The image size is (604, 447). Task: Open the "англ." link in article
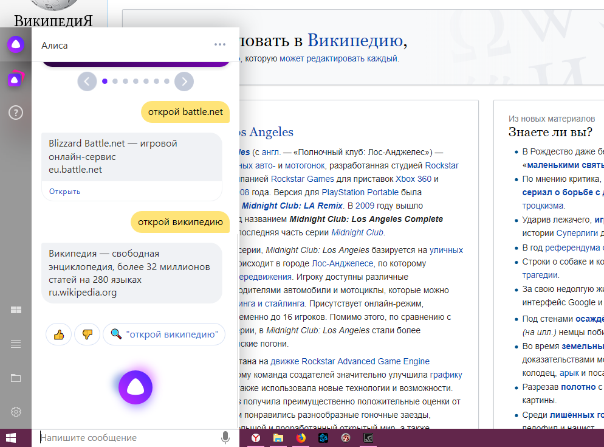(x=271, y=152)
